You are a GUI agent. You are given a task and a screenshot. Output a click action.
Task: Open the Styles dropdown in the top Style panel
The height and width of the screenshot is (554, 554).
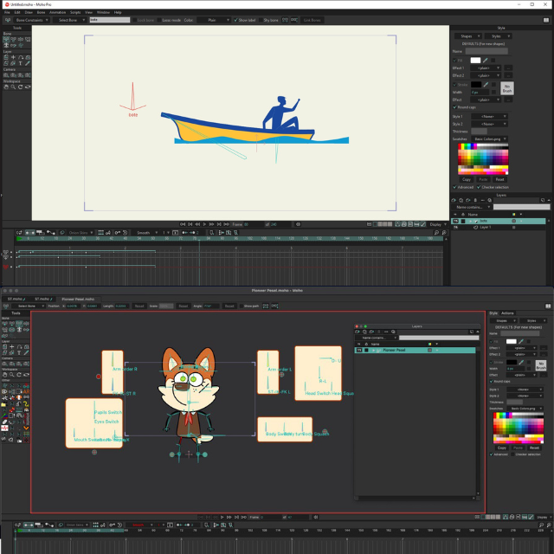point(498,36)
